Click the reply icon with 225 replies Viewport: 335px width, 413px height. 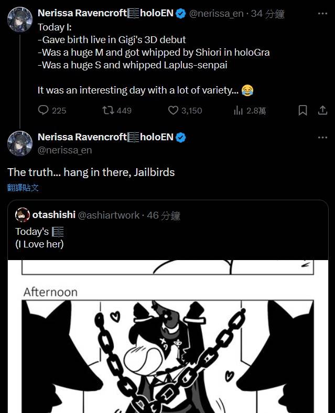44,110
